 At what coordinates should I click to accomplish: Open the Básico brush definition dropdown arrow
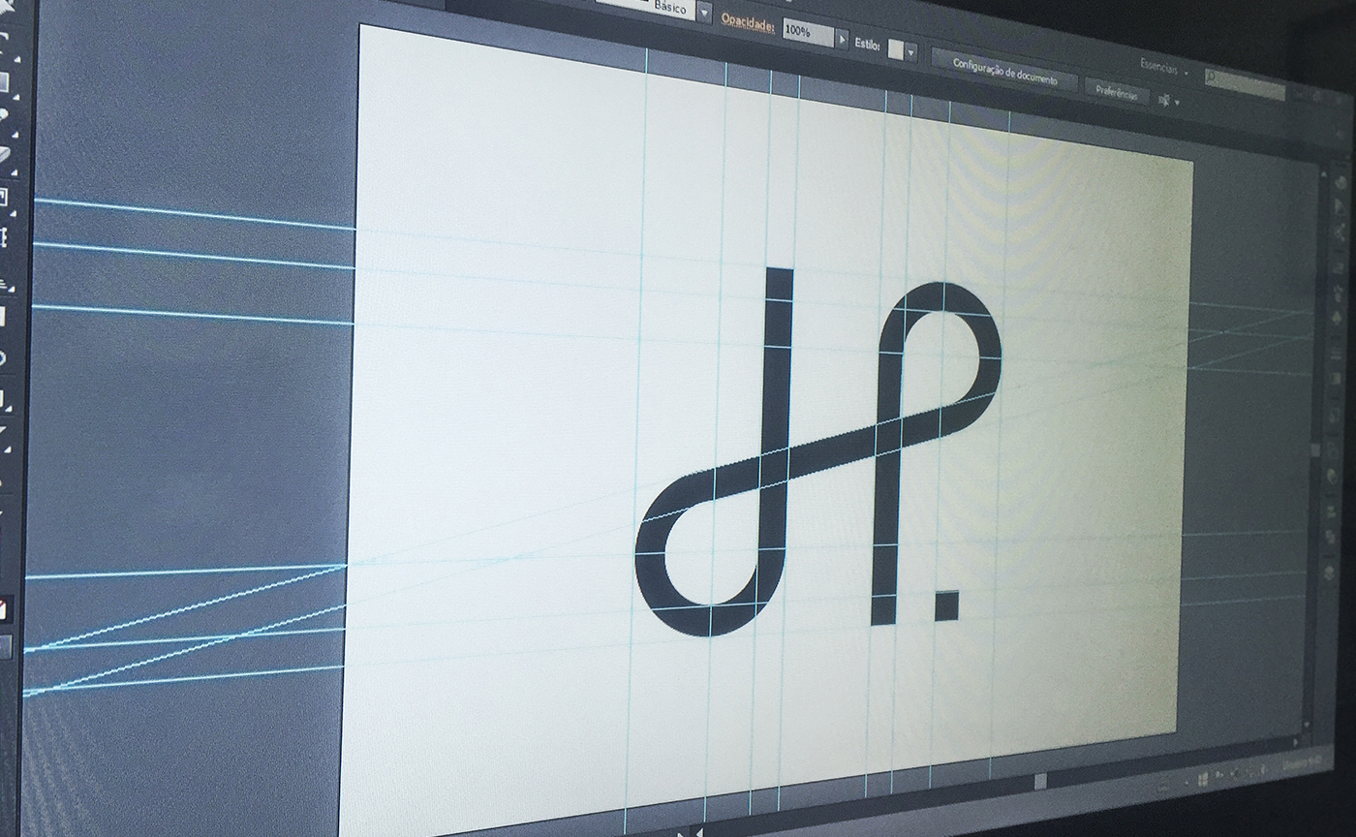pyautogui.click(x=704, y=12)
